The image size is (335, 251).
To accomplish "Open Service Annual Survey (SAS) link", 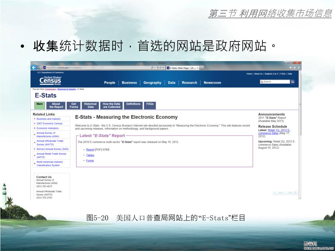I will 53,149.
